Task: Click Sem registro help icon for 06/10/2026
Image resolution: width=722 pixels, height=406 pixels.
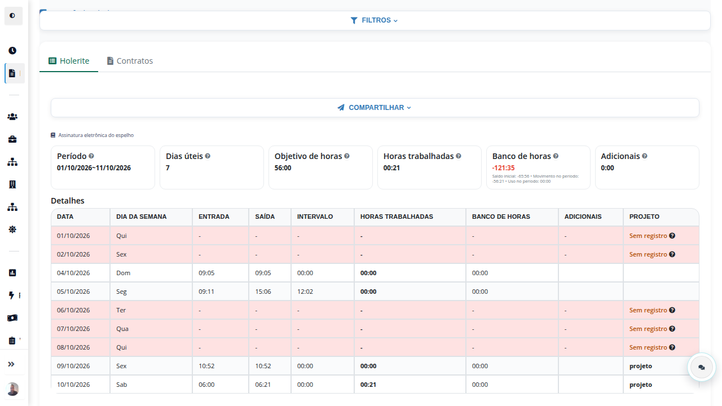Action: click(672, 310)
